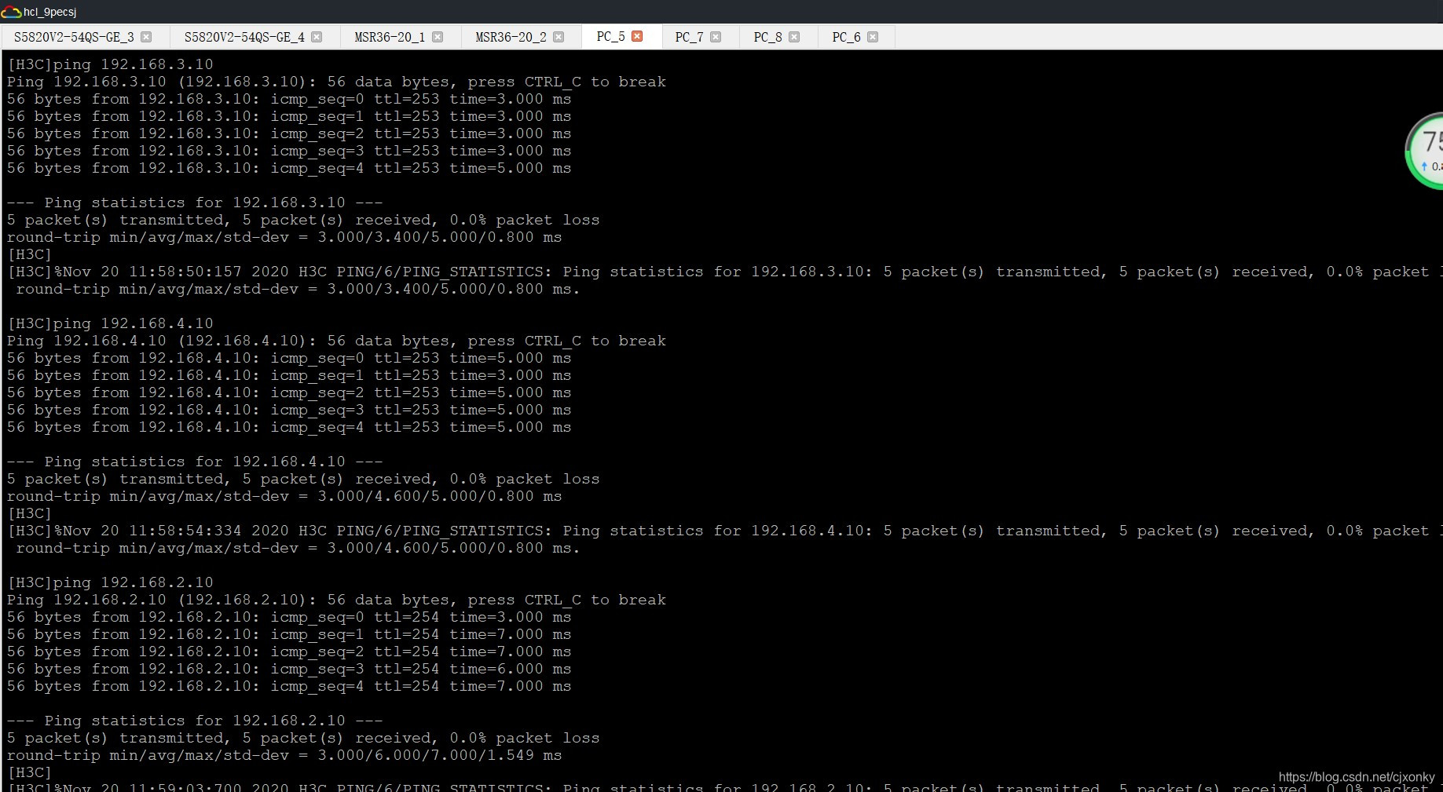Viewport: 1443px width, 792px height.
Task: Close the active PC_5 tab
Action: point(637,36)
